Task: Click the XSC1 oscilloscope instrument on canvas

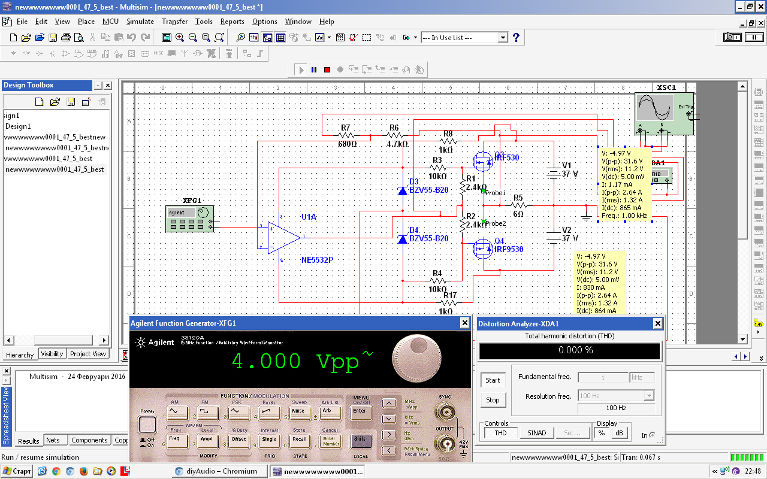Action: click(x=665, y=114)
